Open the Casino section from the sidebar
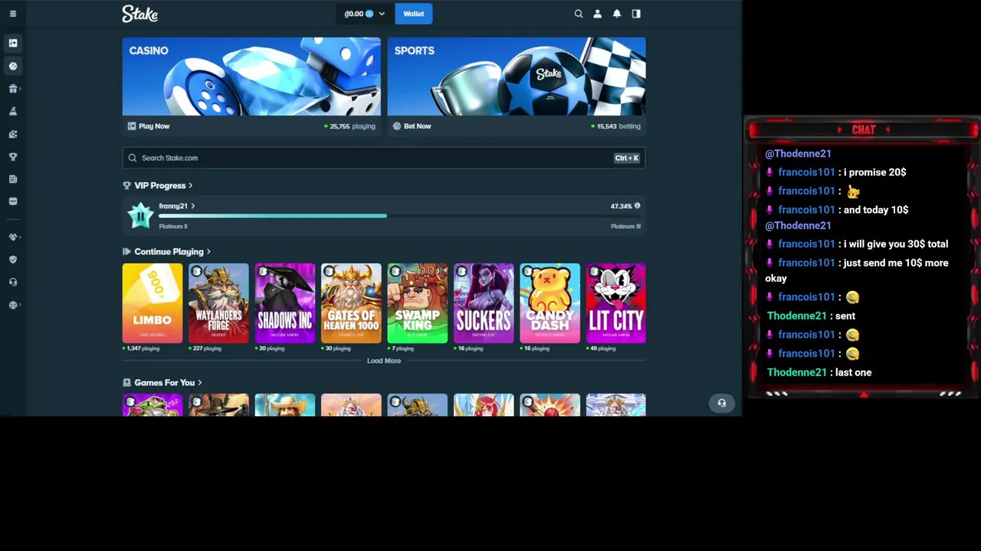Image resolution: width=981 pixels, height=551 pixels. click(13, 43)
